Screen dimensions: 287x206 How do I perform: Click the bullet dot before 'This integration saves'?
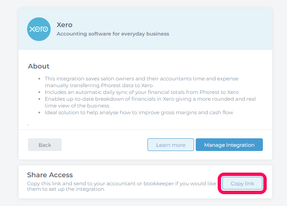pyautogui.click(x=39, y=79)
